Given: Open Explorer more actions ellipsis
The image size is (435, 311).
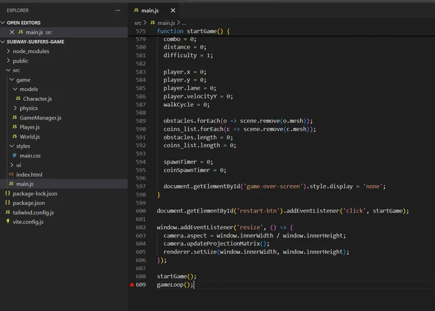Looking at the screenshot, I should click(118, 10).
